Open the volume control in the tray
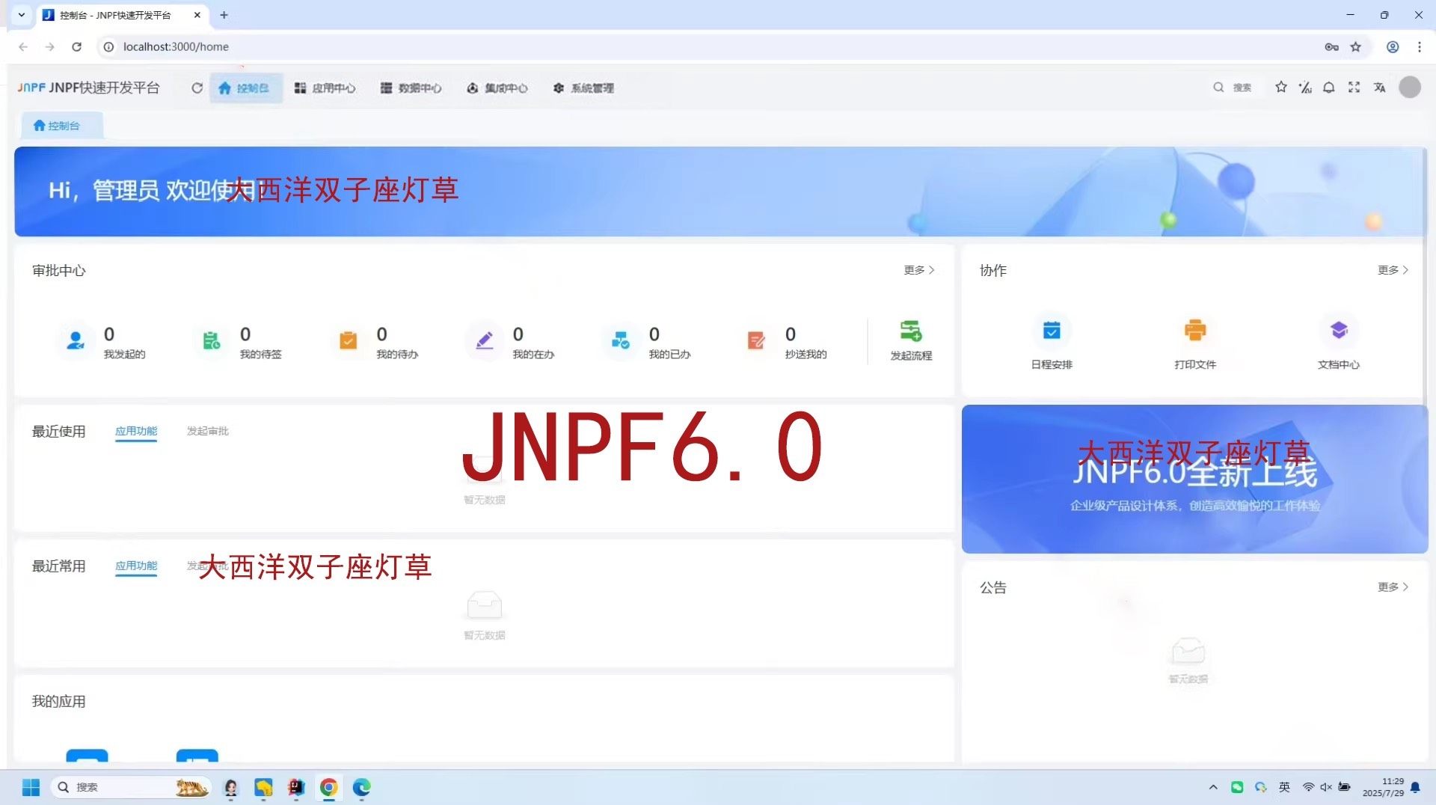 click(1326, 787)
